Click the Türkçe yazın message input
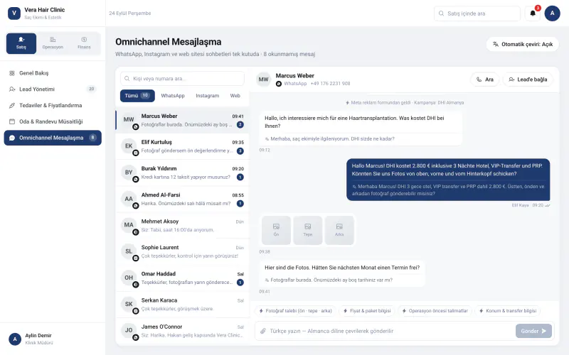The height and width of the screenshot is (355, 569). (x=390, y=331)
